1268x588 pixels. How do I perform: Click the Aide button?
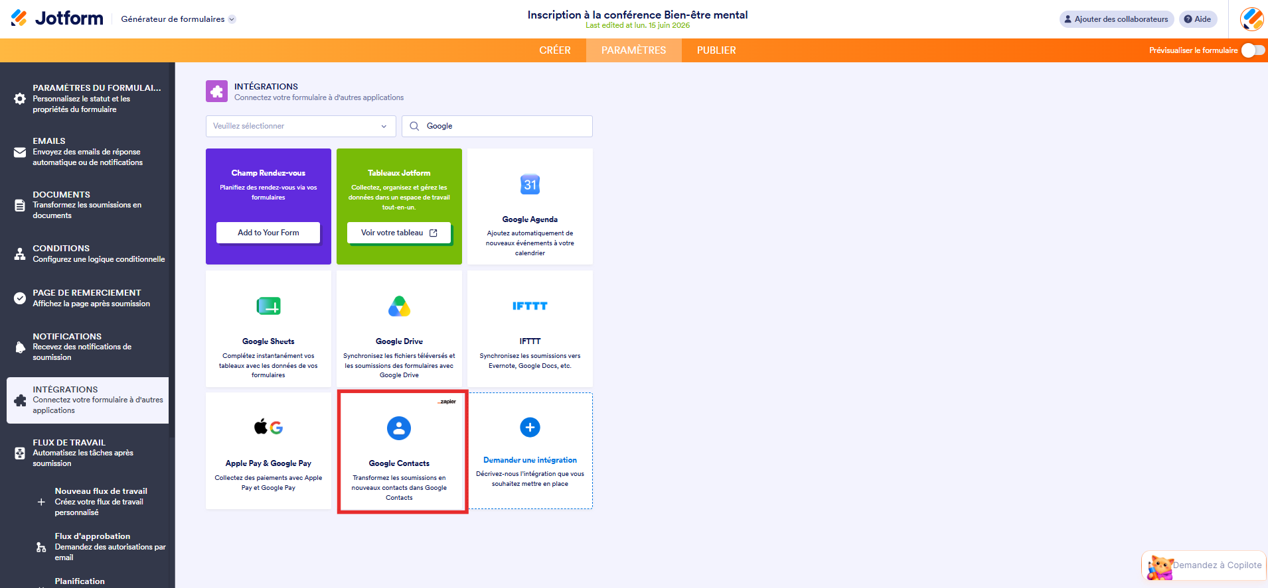[1198, 19]
